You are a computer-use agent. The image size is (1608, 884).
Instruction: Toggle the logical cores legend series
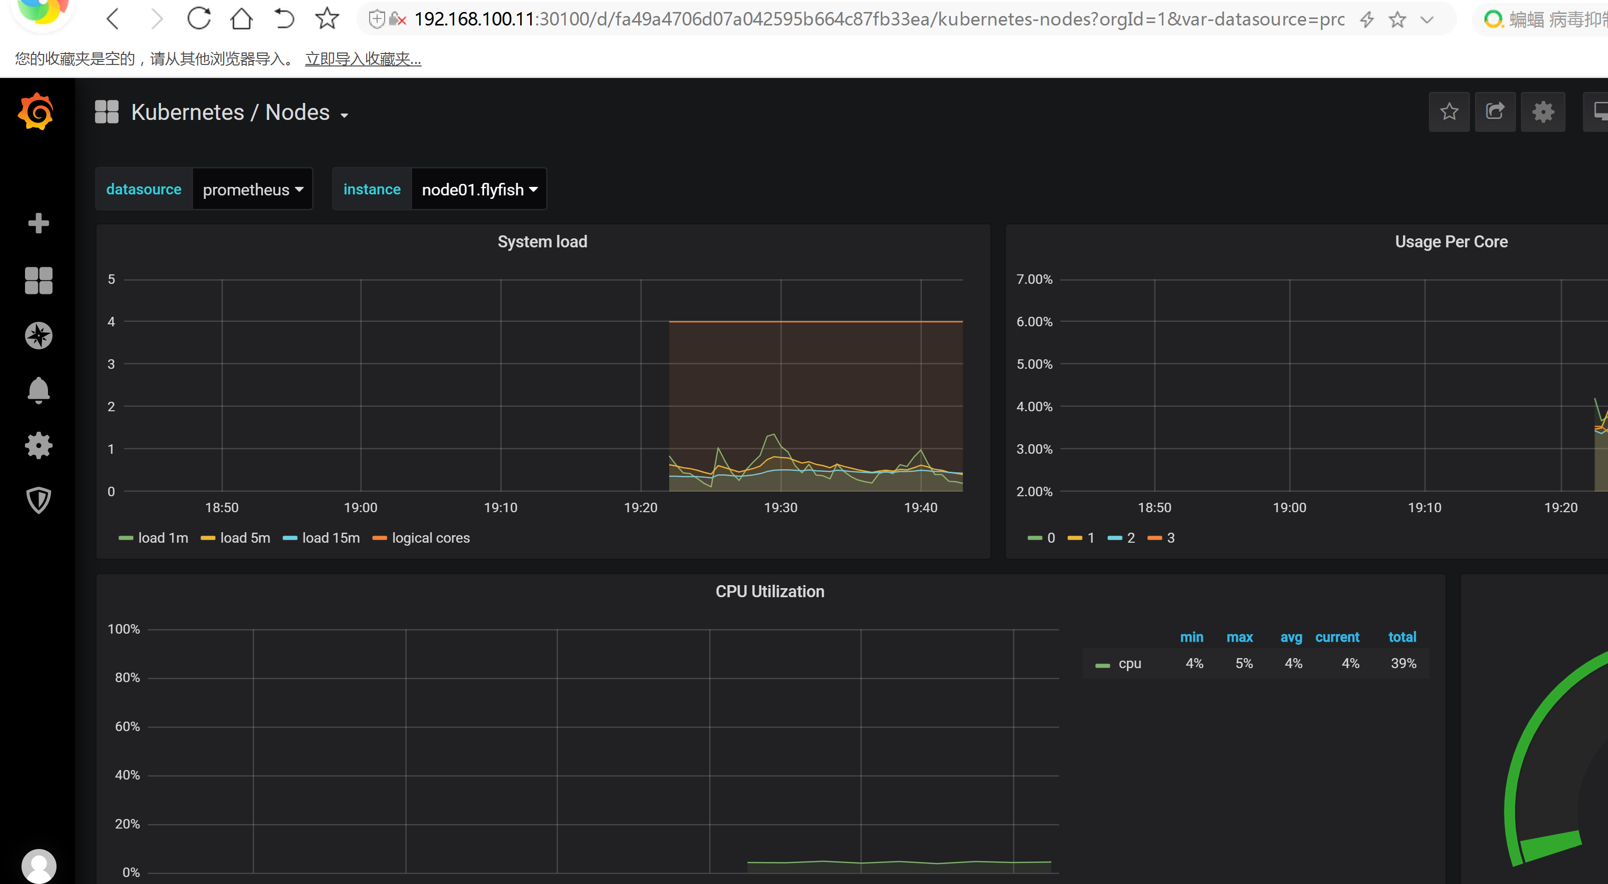(431, 538)
